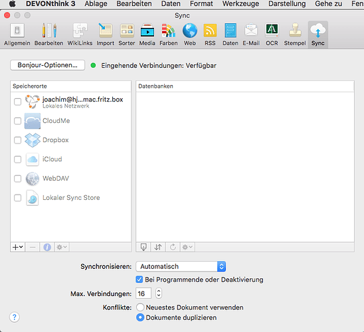
Task: Open the plus add-location dropdown
Action: [x=18, y=247]
